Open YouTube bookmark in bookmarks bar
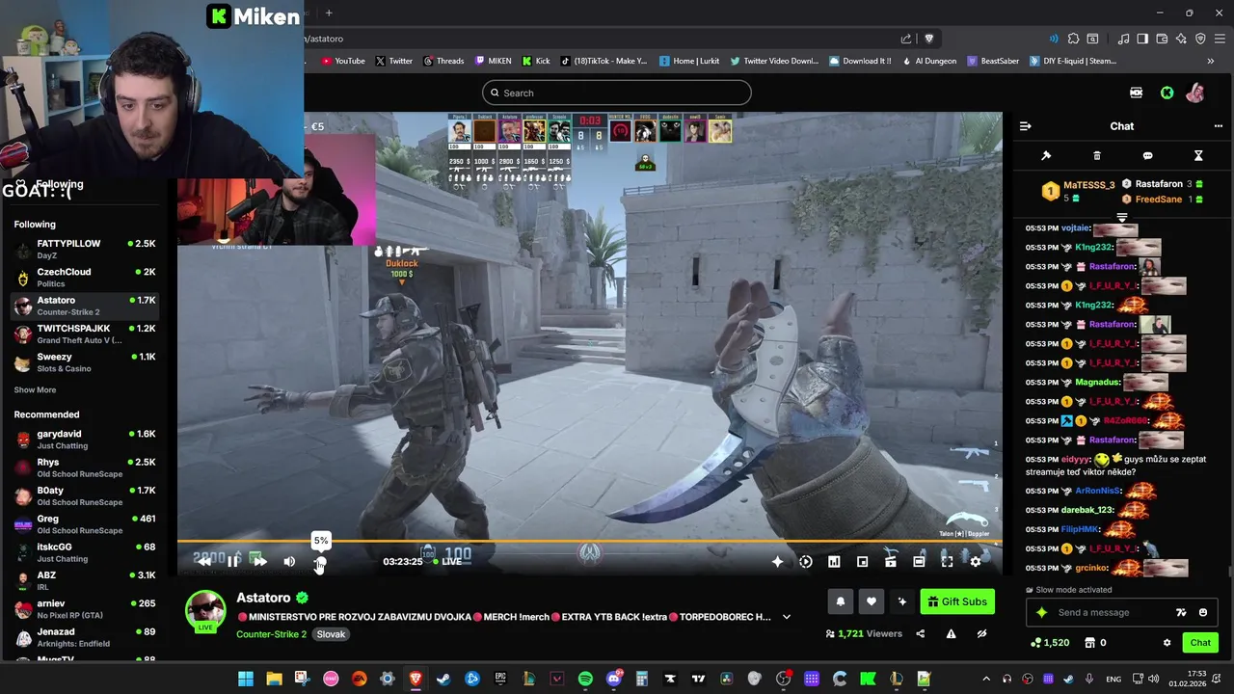Image resolution: width=1234 pixels, height=694 pixels. coord(342,61)
